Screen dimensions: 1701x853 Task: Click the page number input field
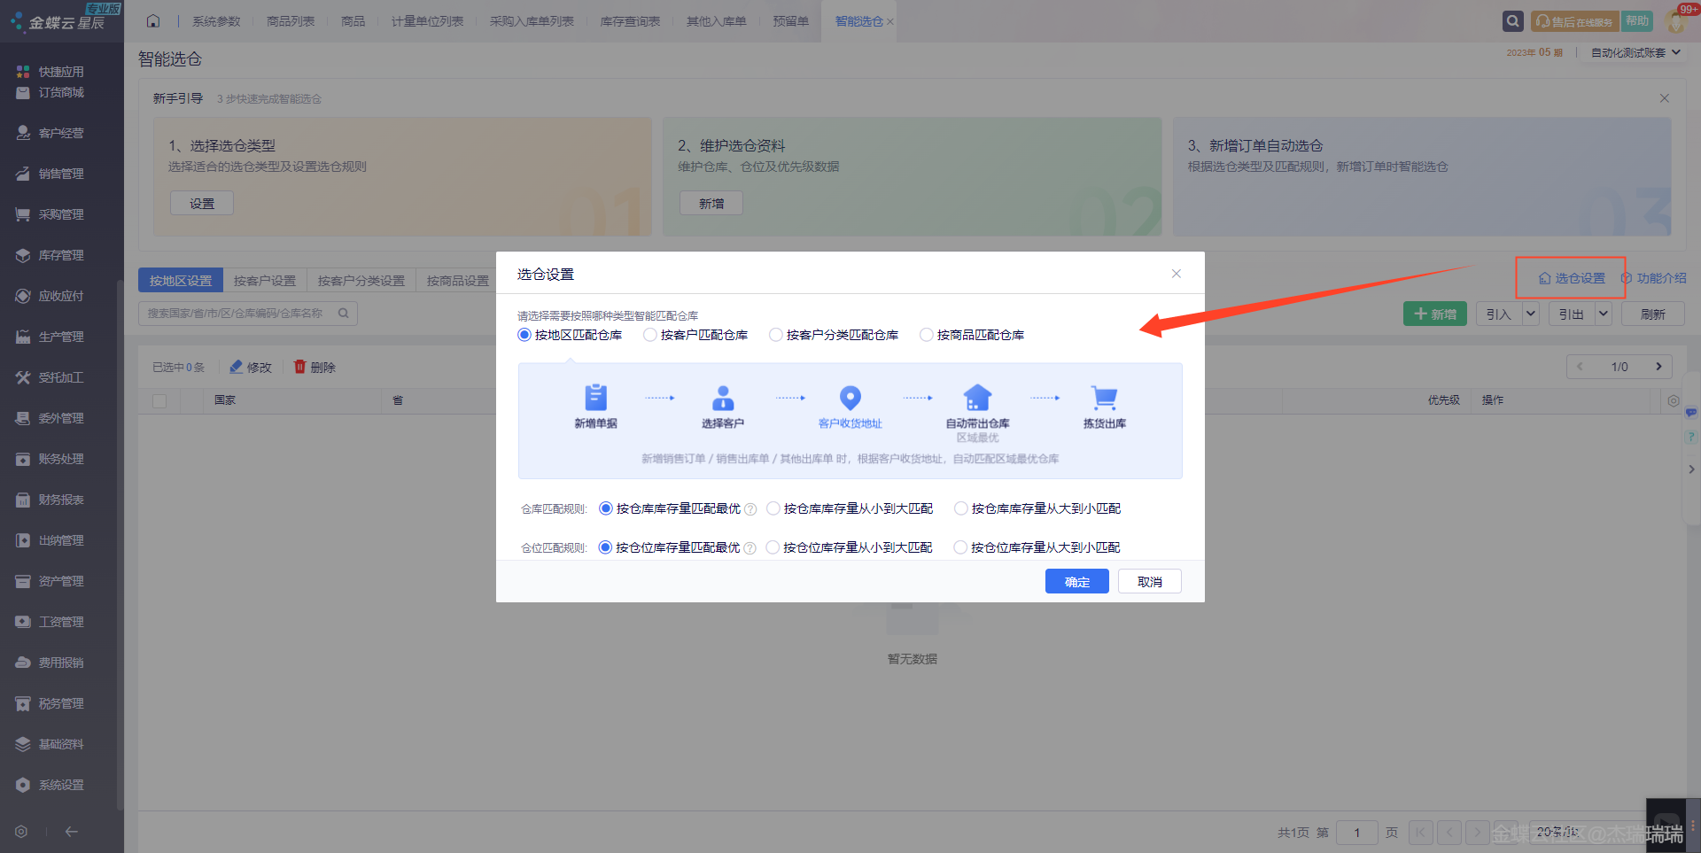click(1356, 832)
